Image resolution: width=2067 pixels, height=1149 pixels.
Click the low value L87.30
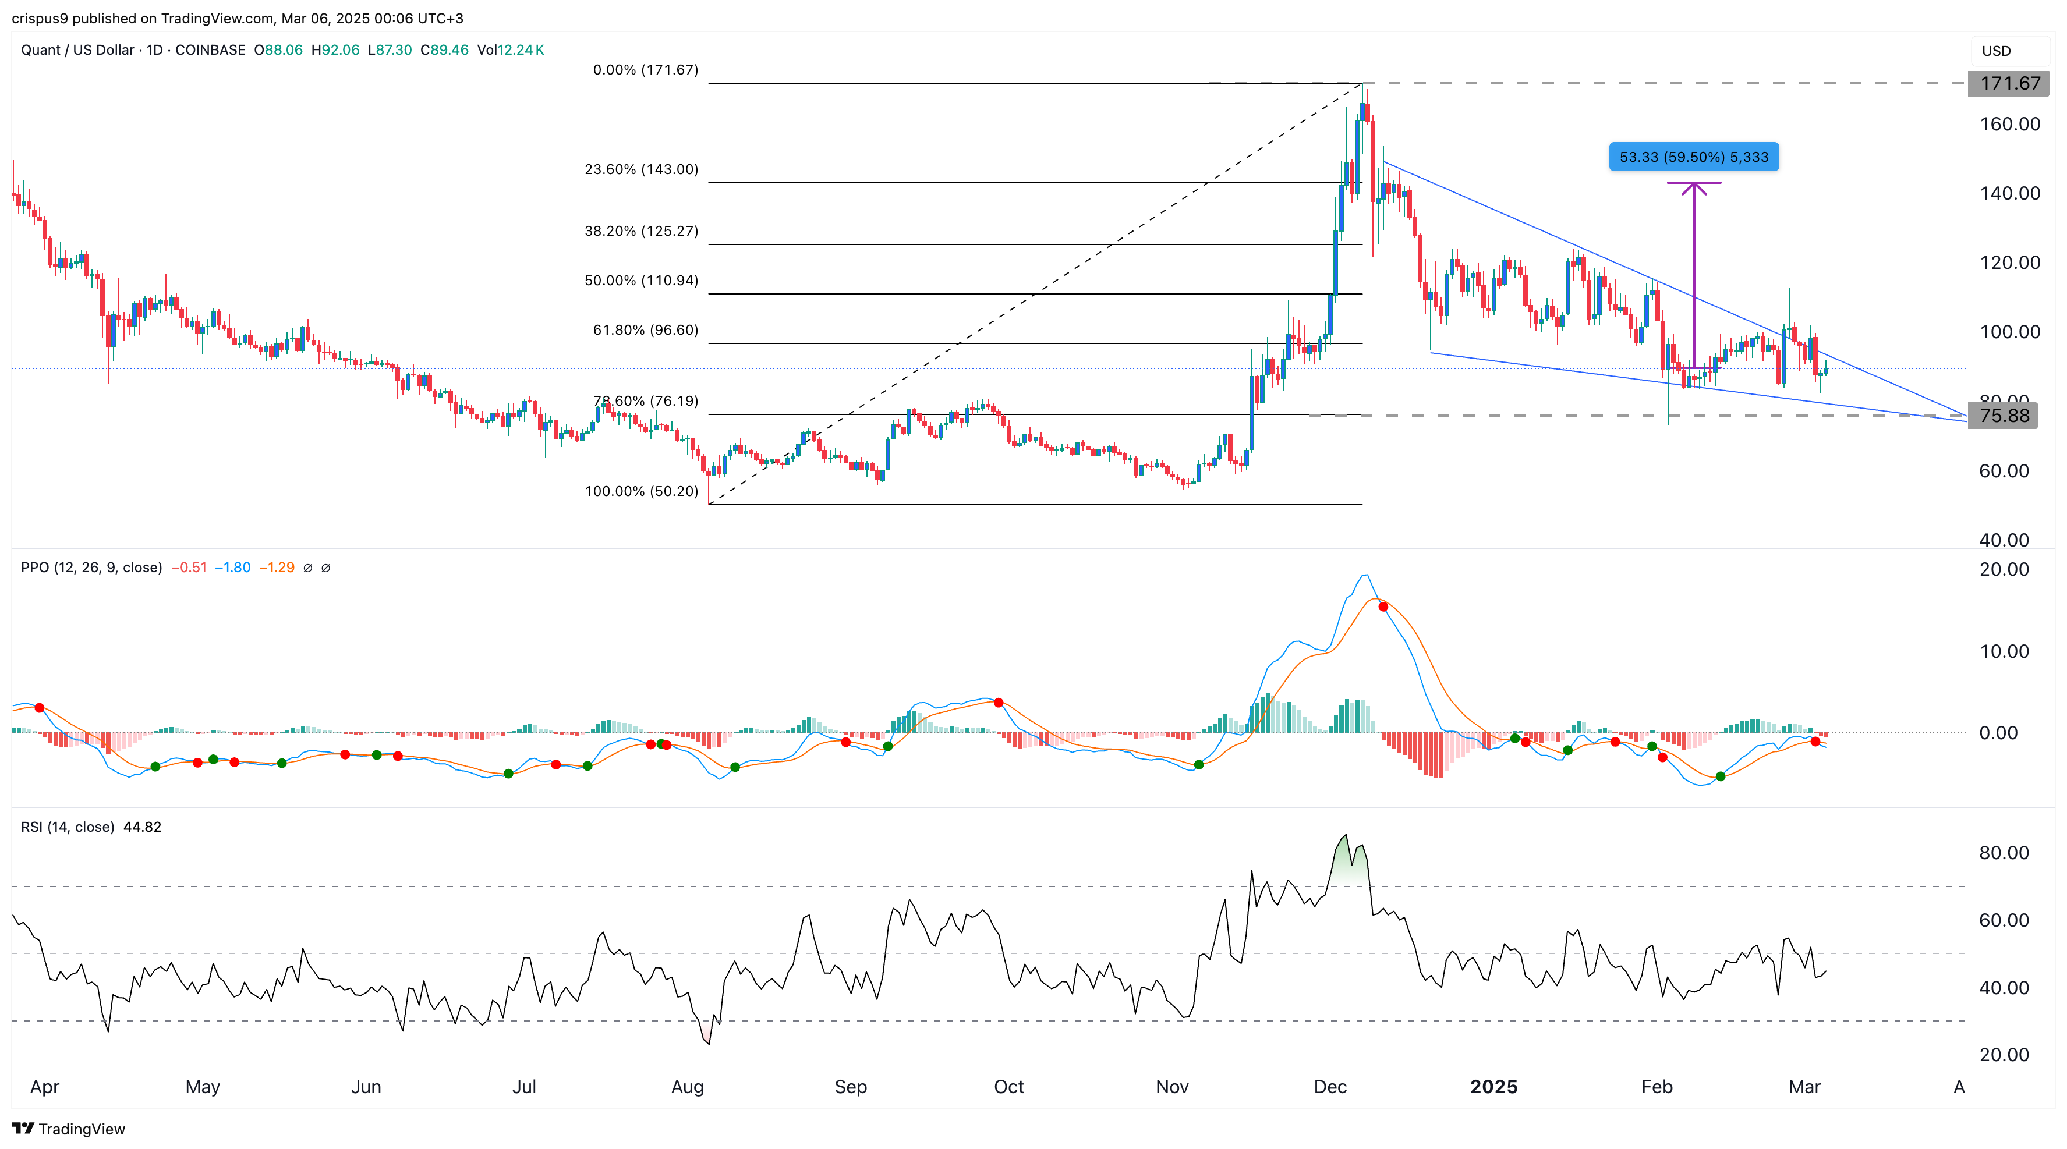coord(390,49)
